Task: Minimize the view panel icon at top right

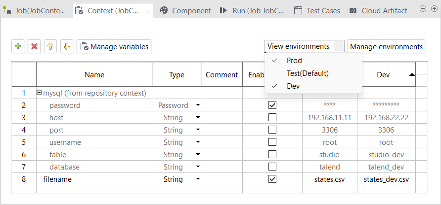Action: [423, 9]
